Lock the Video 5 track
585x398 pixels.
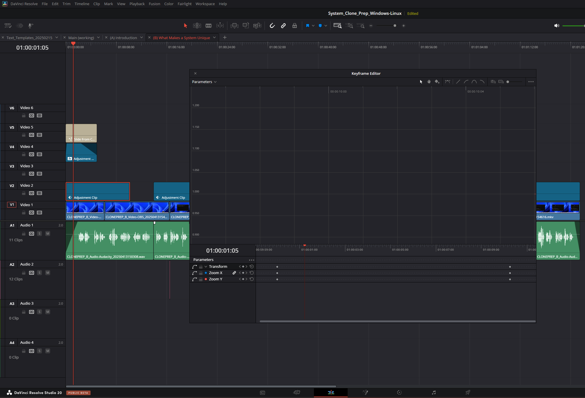click(x=24, y=135)
